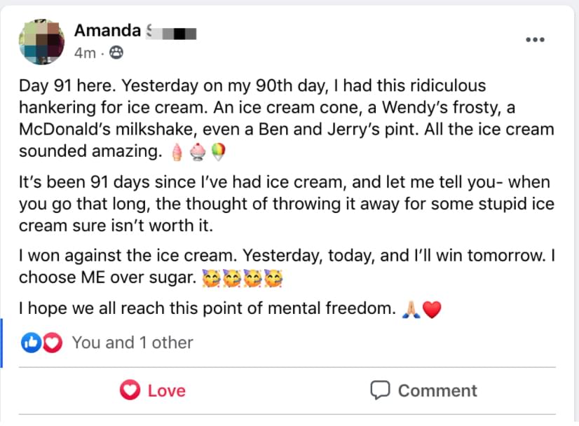579x426 pixels.
Task: Click the audience privacy icon beside 4m
Action: [x=116, y=52]
